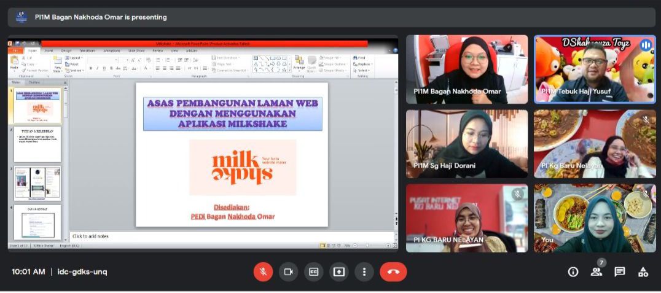
Task: Click the Font Color A button
Action: click(146, 68)
